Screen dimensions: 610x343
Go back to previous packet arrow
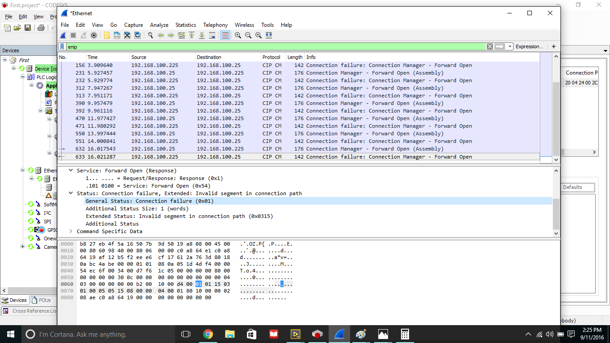coord(161,35)
